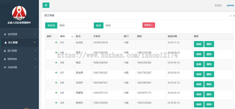Open the 部门管理 menu

pyautogui.click(x=20, y=51)
